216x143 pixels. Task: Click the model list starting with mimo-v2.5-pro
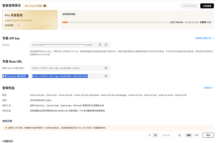point(108,95)
